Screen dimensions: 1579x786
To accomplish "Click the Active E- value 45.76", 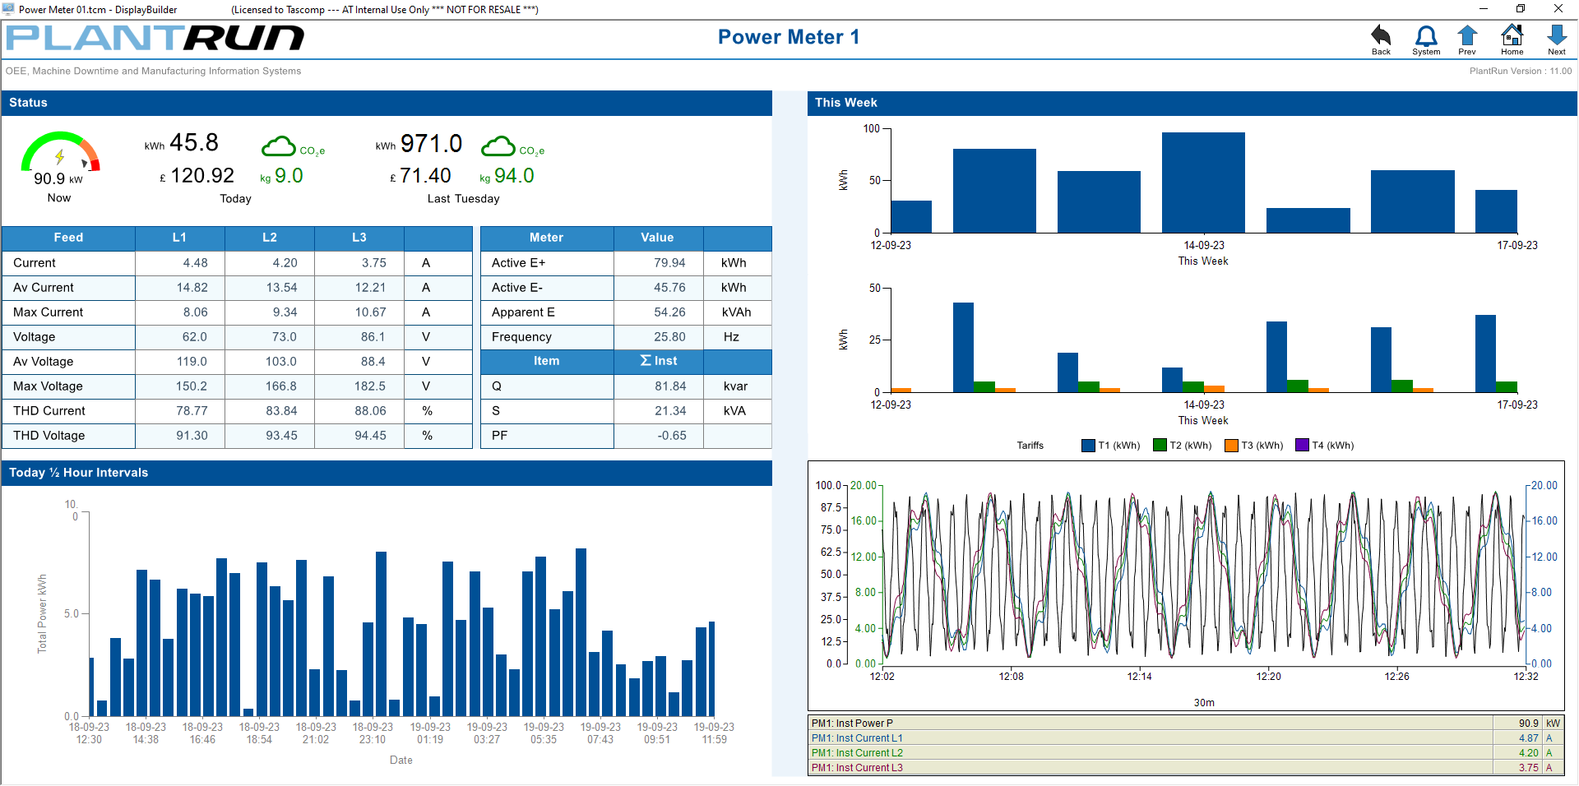I will click(x=669, y=288).
